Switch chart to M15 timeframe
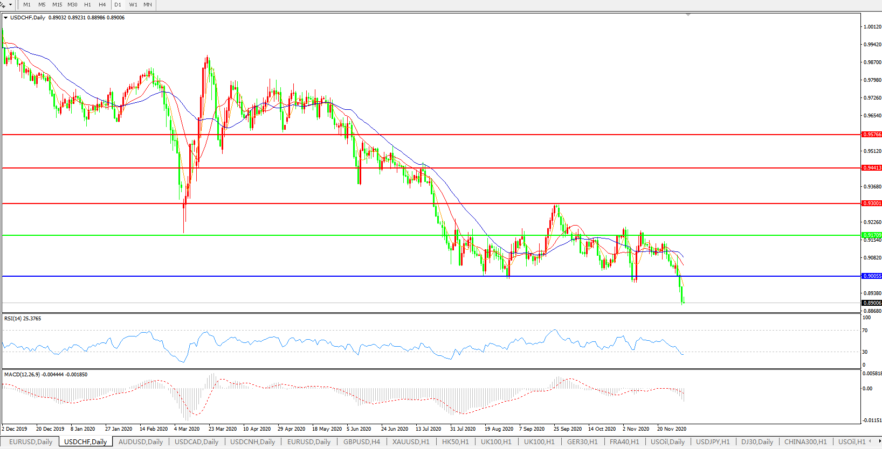Screen dimensions: 882x449 (57, 5)
